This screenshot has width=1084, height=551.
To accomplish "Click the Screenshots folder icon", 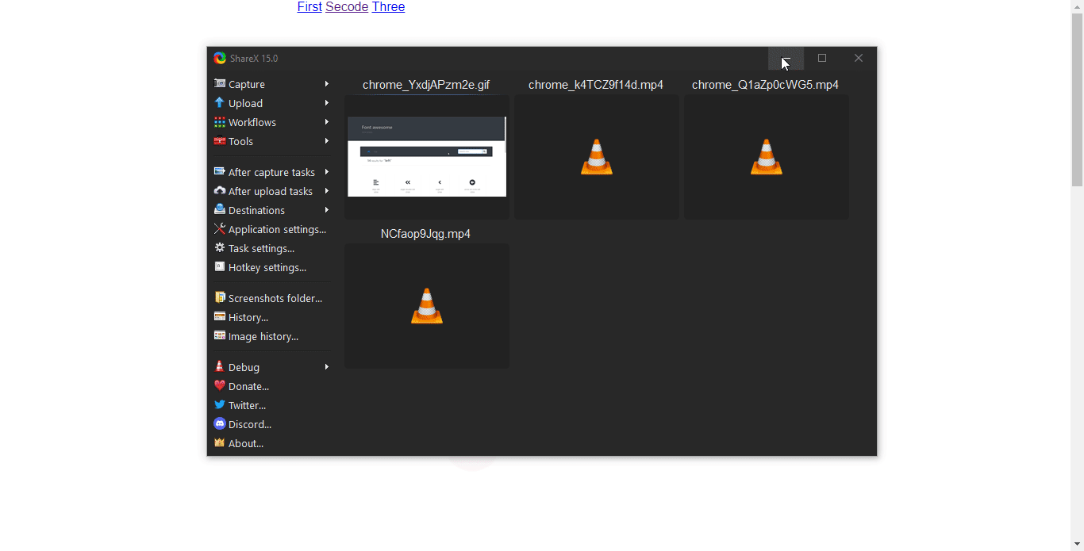I will [x=220, y=298].
